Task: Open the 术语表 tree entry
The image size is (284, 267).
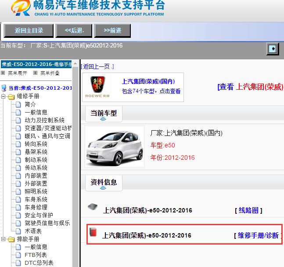Action: click(33, 231)
